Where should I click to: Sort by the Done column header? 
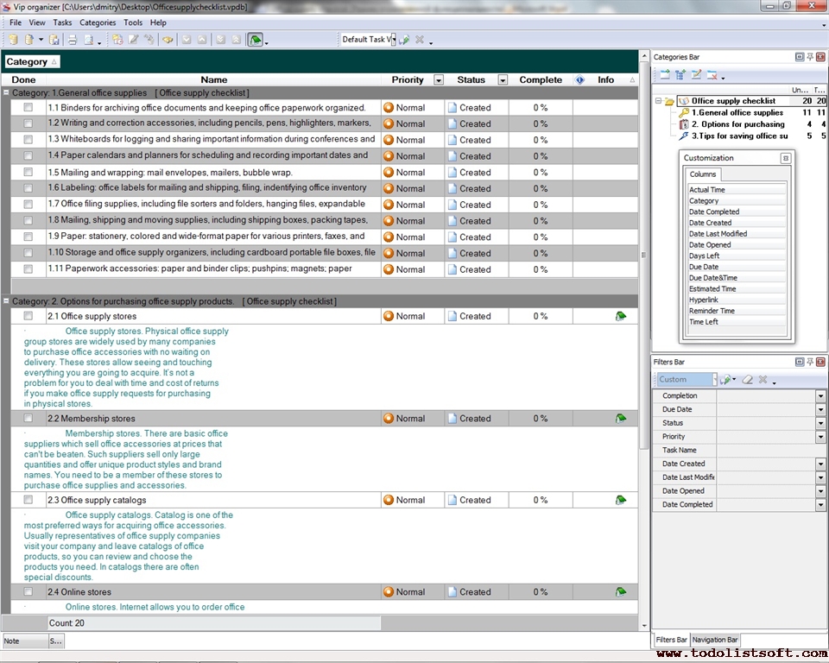point(24,79)
